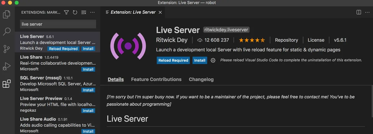Select the Live Server Preview list entry

click(x=58, y=104)
